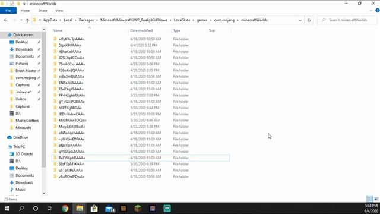Launch Google Chrome from taskbar
This screenshot has height=214, width=380.
tap(65, 209)
